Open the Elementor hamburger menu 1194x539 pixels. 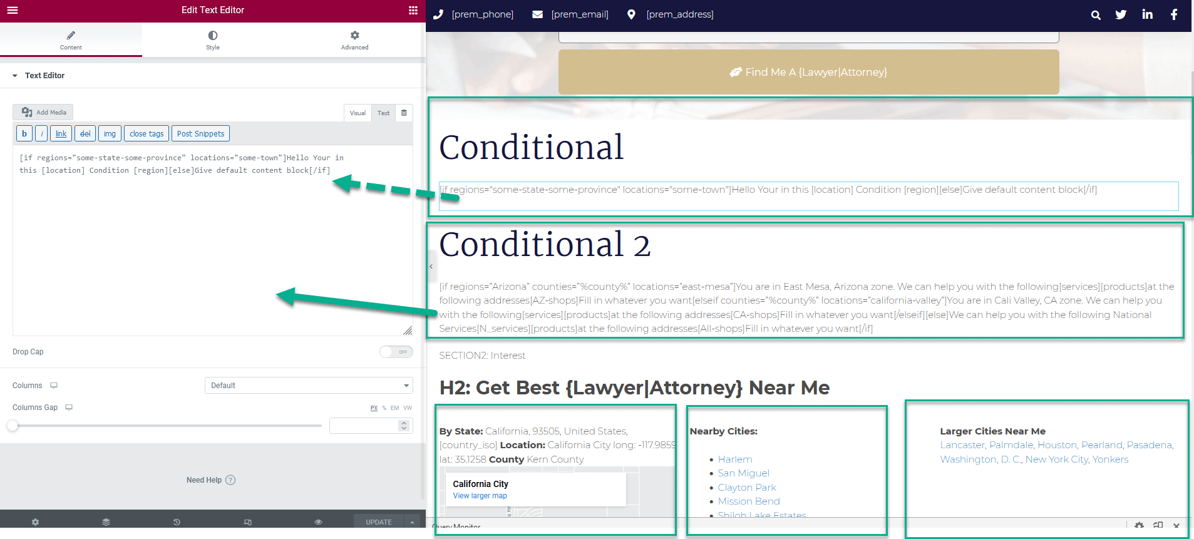tap(13, 10)
